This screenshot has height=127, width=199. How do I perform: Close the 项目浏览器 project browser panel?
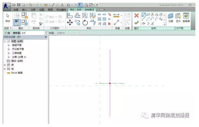[46, 37]
